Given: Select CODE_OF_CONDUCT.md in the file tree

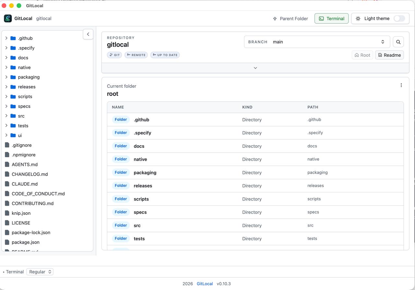Looking at the screenshot, I should 38,194.
